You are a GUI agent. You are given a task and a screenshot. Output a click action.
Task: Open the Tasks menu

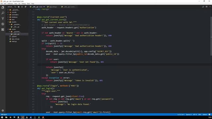(x=28, y=4)
